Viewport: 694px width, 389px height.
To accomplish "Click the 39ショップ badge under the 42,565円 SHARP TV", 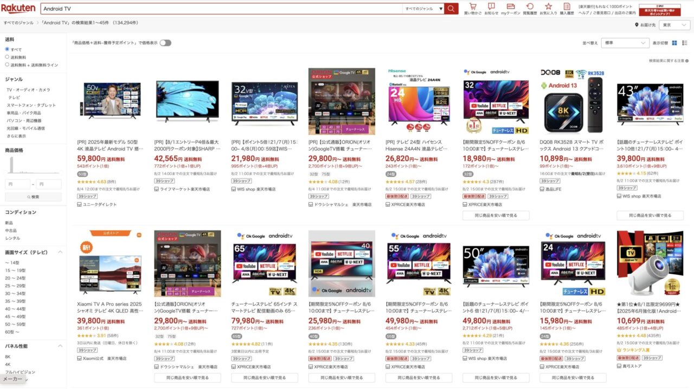I will 164,181.
